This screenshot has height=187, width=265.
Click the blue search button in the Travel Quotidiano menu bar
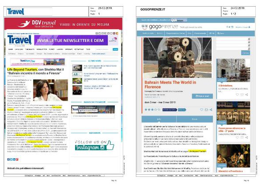click(x=115, y=49)
